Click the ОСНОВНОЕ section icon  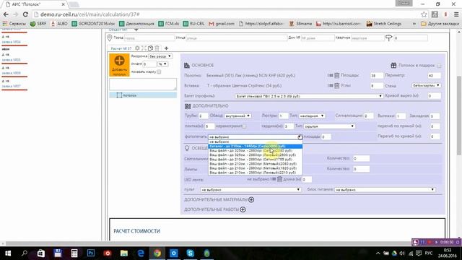187,65
